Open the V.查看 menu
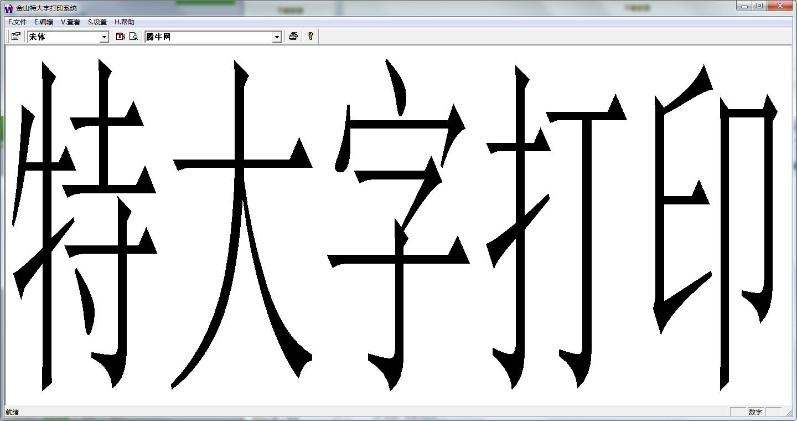Image resolution: width=797 pixels, height=421 pixels. tap(70, 22)
